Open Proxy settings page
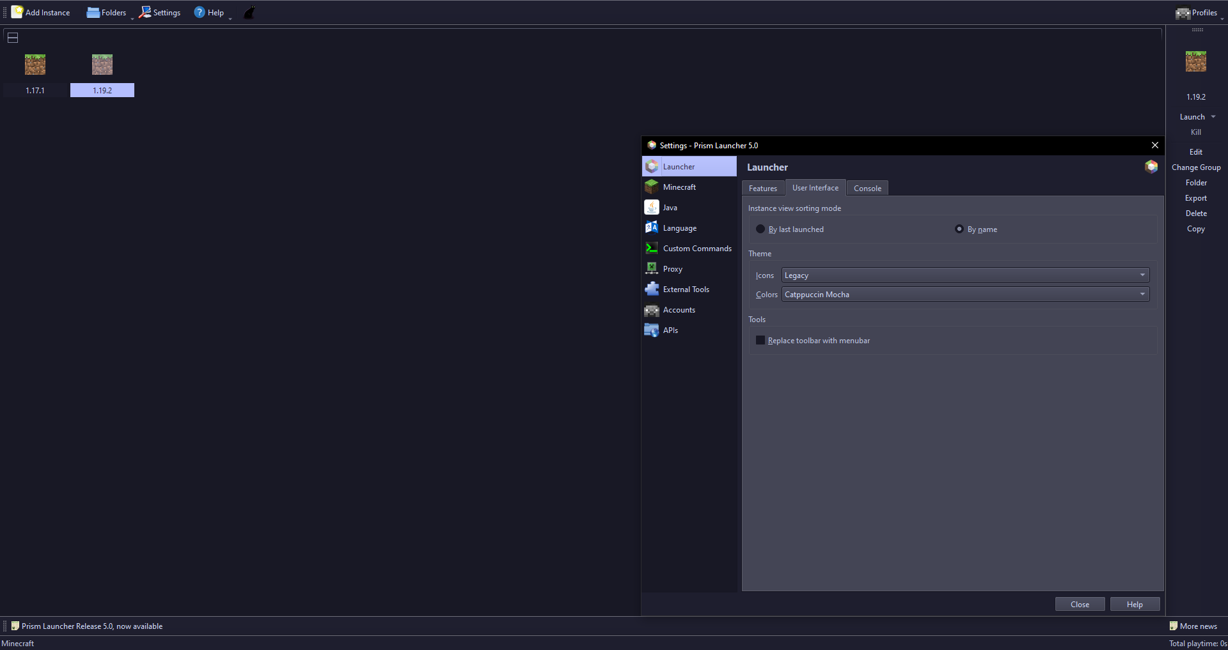Viewport: 1228px width, 650px height. pos(689,268)
